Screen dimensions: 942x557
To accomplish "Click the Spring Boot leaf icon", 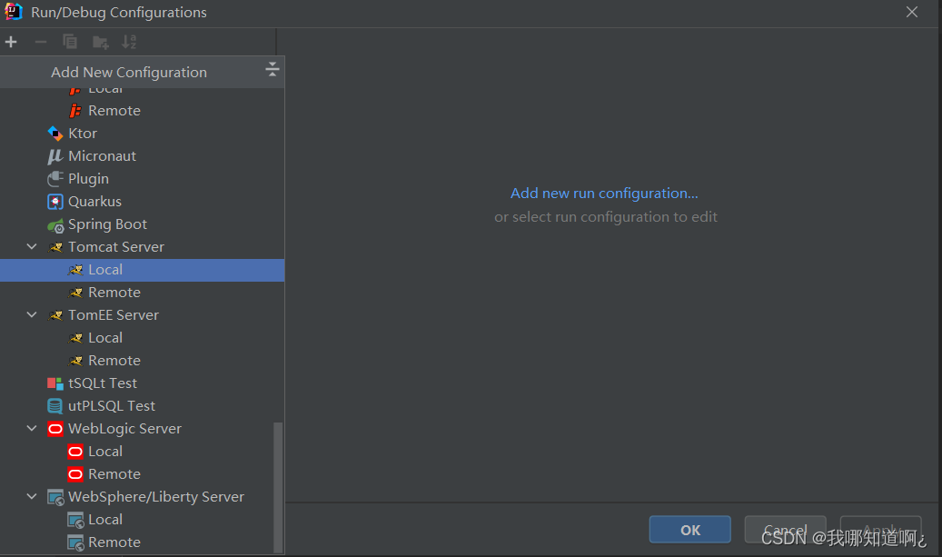I will pyautogui.click(x=55, y=224).
